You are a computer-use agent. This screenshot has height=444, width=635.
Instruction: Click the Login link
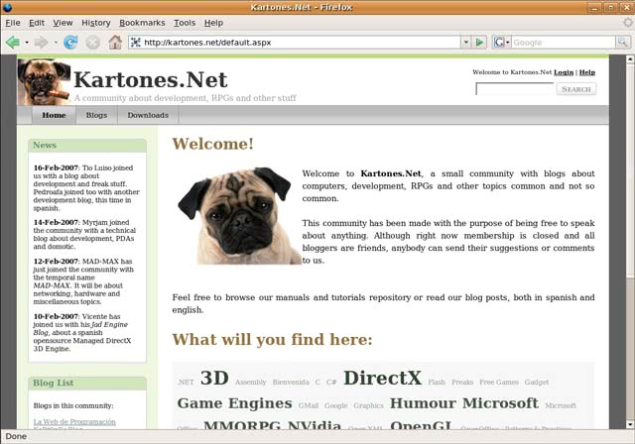pyautogui.click(x=564, y=72)
